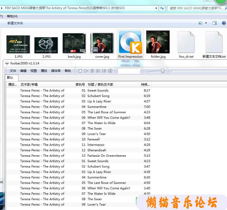The width and height of the screenshot is (227, 210).
Task: Click the foobar2000 alien title icon
Action: [7, 63]
